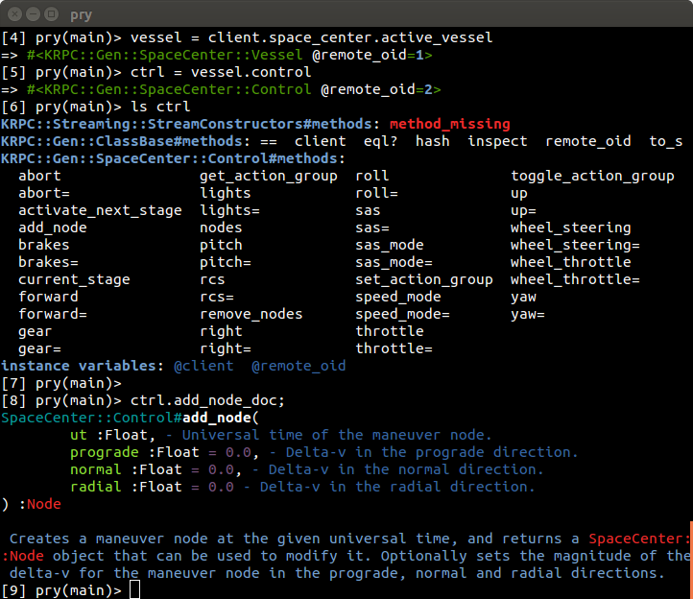This screenshot has height=599, width=693.
Task: Click 'lights' method name
Action: point(225,193)
